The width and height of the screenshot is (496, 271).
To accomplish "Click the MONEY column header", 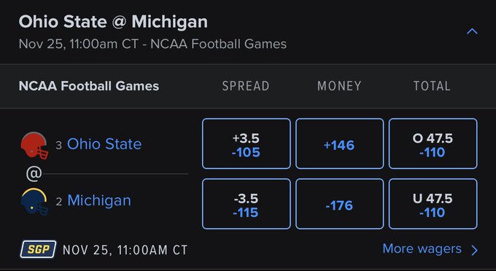I will coord(339,86).
